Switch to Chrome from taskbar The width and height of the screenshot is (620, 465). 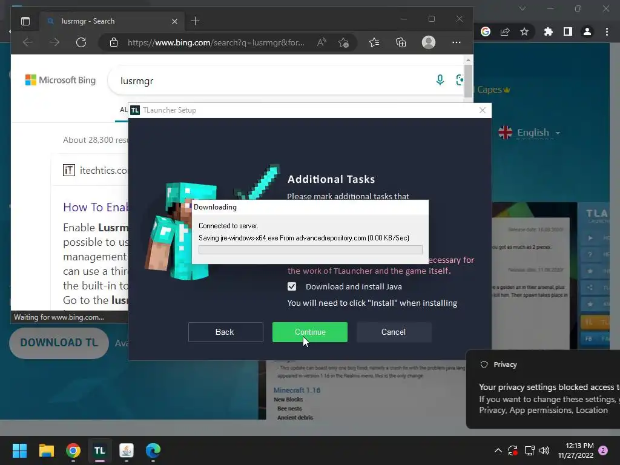coord(73,450)
